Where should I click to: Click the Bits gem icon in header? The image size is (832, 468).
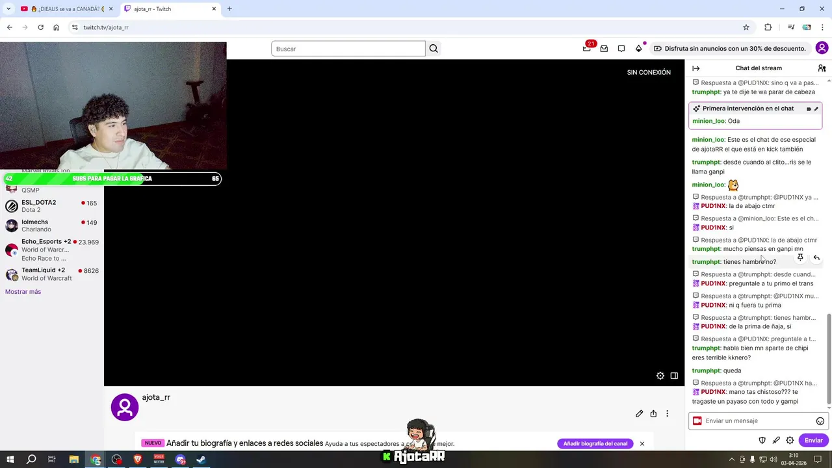639,49
